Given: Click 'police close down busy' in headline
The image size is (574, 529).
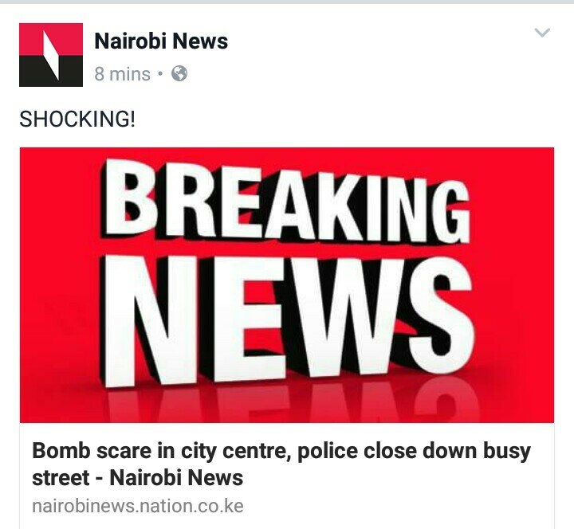Looking at the screenshot, I should click(x=414, y=451).
